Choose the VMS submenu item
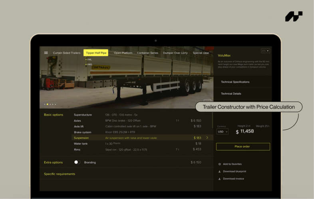Screen dimensions: 314x199 tap(89, 64)
